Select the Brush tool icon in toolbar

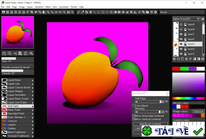click(79, 12)
